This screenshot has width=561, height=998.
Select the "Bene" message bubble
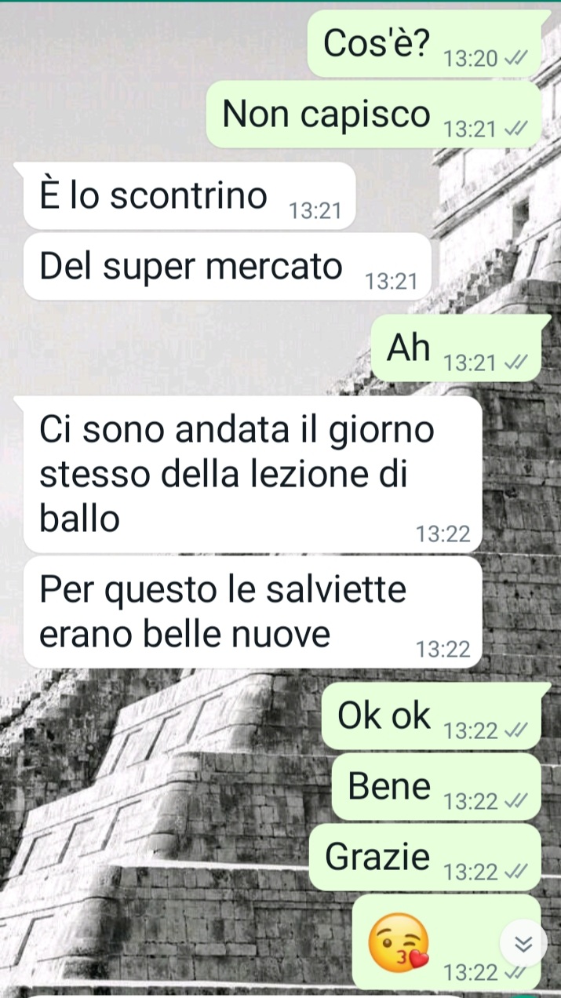(x=437, y=786)
